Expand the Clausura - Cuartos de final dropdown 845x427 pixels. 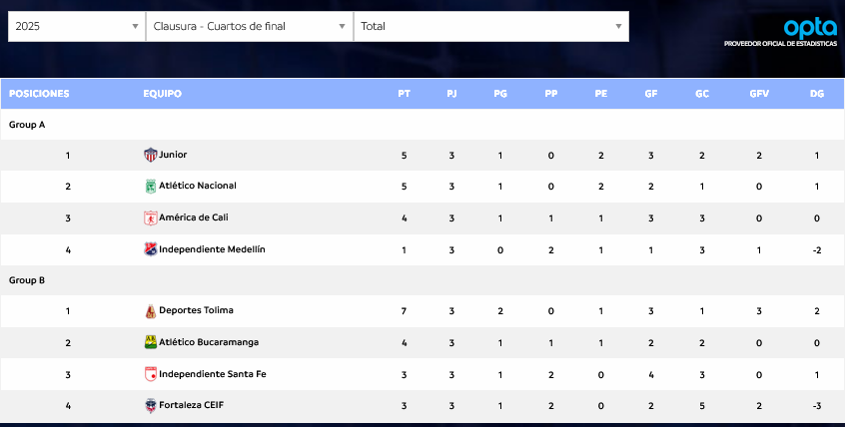(249, 27)
